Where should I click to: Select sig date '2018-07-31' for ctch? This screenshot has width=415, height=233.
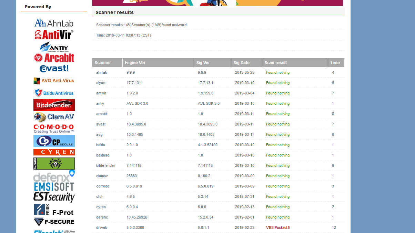click(245, 196)
